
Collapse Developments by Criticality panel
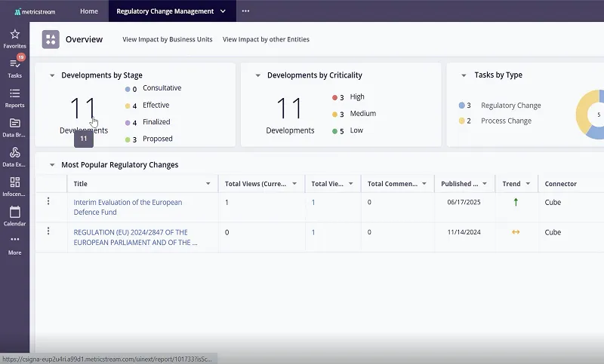point(258,75)
